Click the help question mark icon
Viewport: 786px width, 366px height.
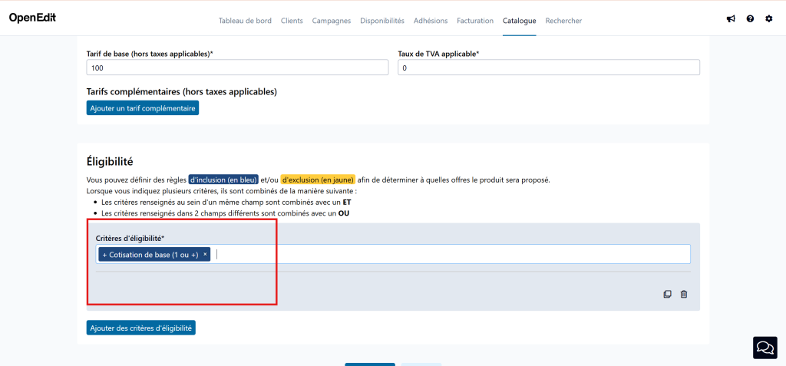[750, 19]
